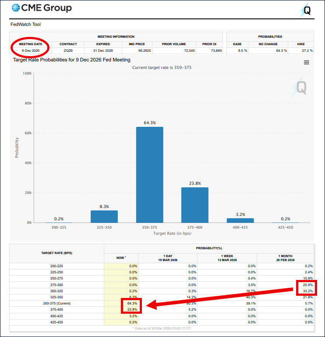The image size is (325, 337).
Task: Click the 1 DAY 19 MAR 2026 header
Action: [x=168, y=258]
